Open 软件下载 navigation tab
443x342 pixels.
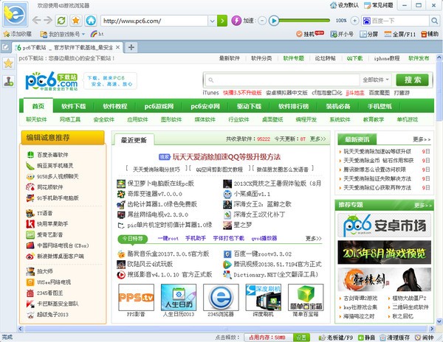73,106
